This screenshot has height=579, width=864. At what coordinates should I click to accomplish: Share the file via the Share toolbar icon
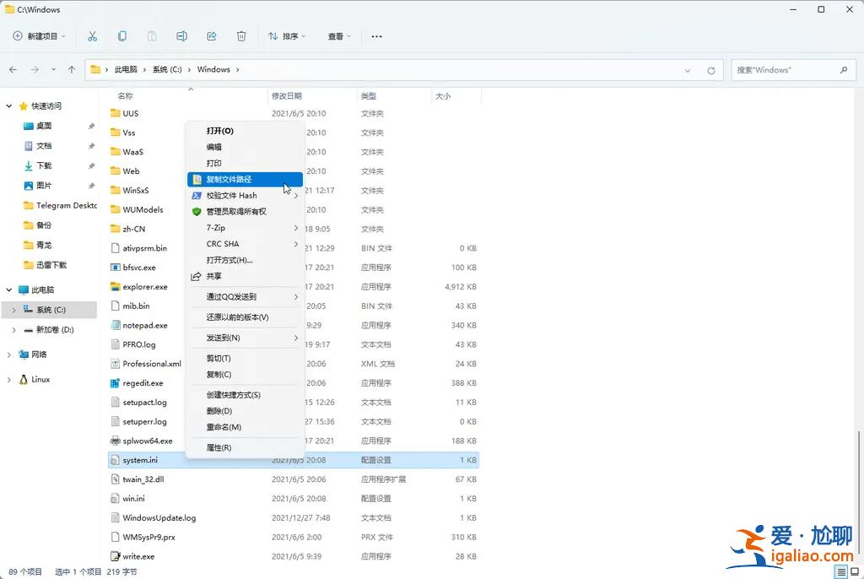(x=212, y=36)
